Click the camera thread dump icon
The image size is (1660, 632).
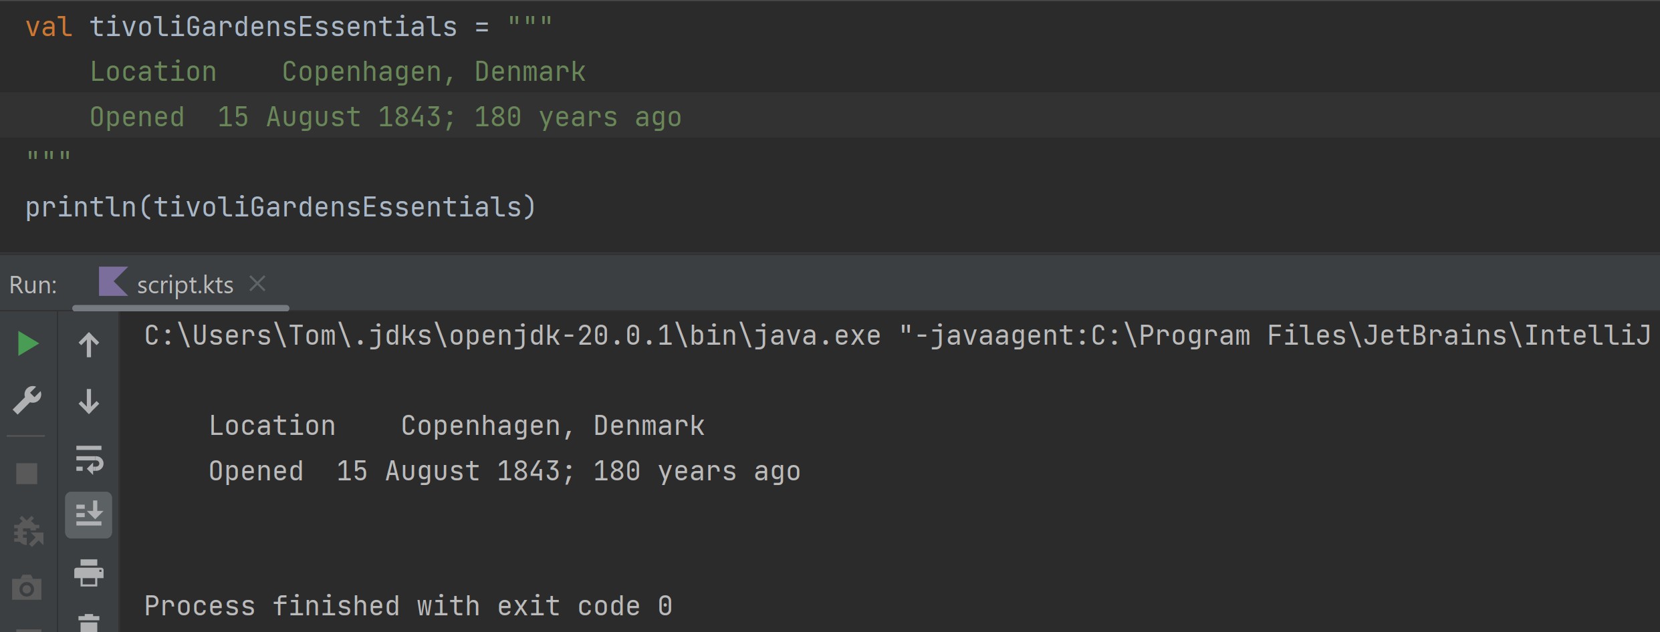click(x=27, y=588)
